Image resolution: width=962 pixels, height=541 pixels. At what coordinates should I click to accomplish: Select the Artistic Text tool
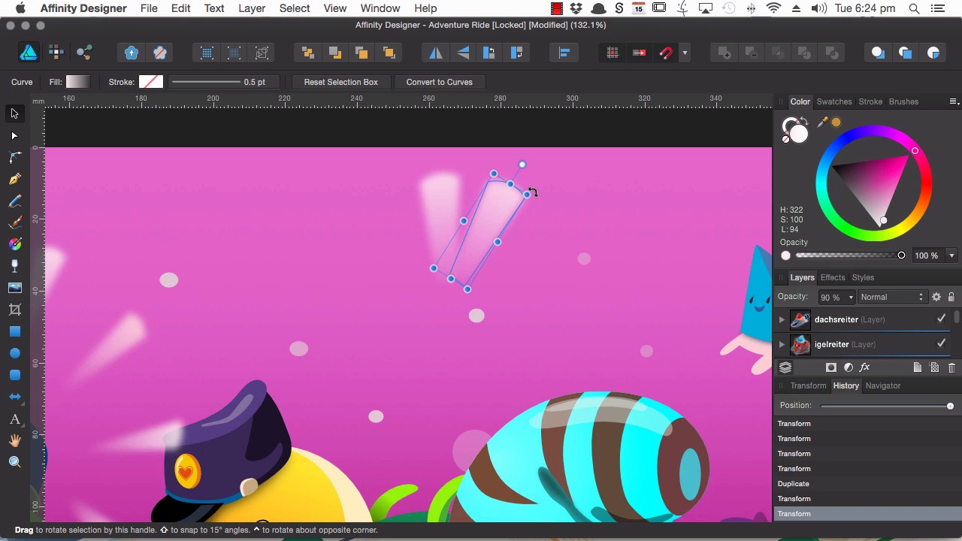14,419
